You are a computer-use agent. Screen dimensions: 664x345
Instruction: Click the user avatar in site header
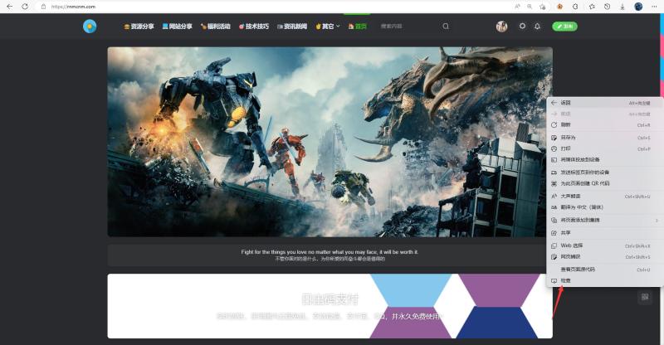click(x=502, y=27)
